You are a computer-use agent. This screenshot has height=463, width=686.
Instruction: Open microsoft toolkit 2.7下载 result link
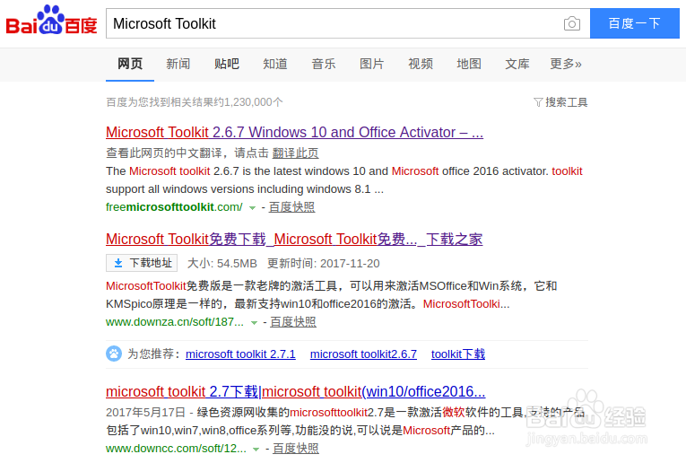[296, 392]
